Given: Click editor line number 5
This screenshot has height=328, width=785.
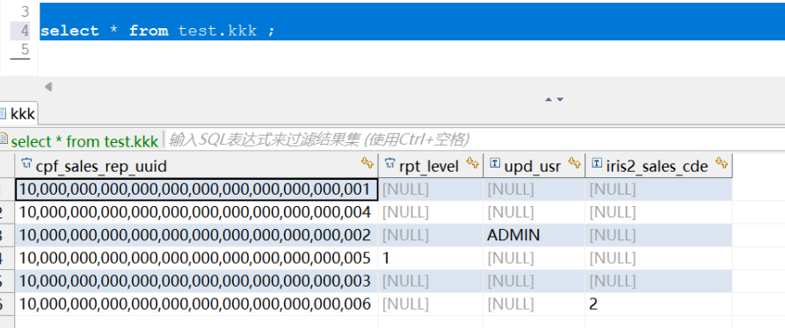Looking at the screenshot, I should click(25, 50).
